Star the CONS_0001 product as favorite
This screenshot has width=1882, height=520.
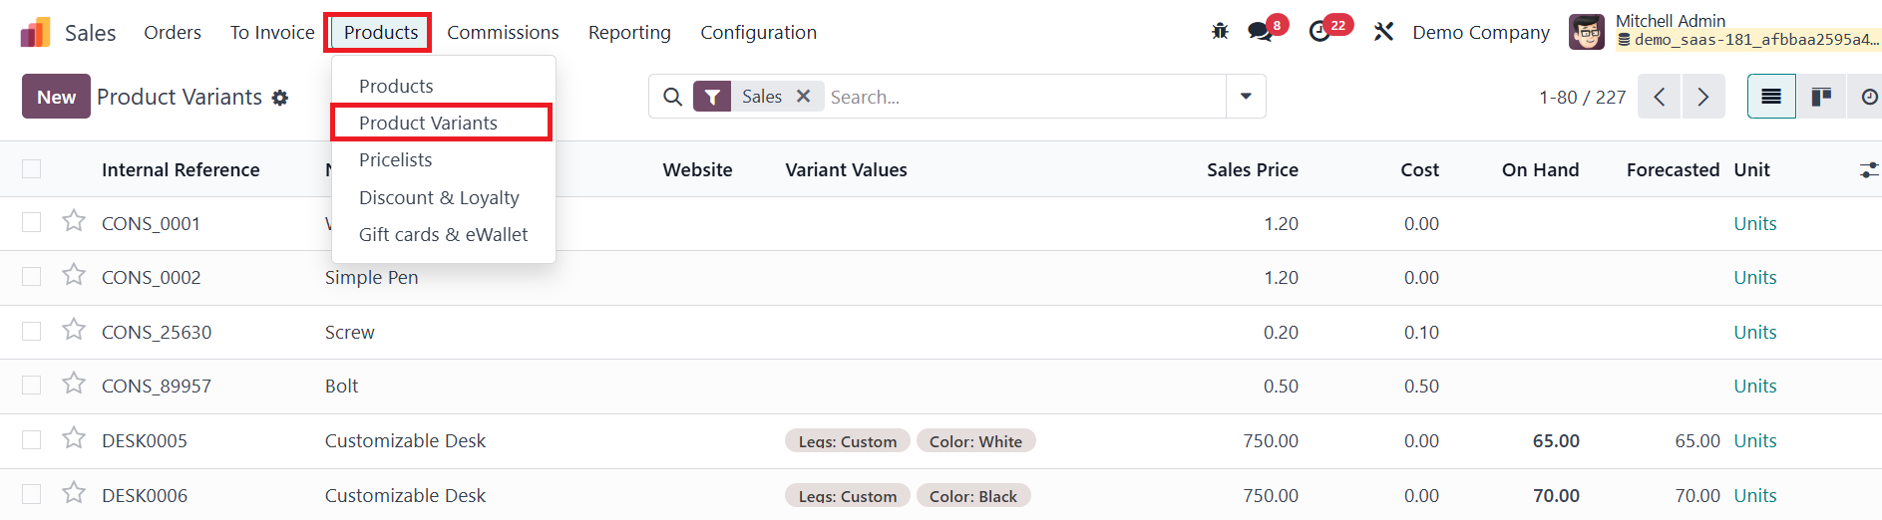[x=74, y=221]
